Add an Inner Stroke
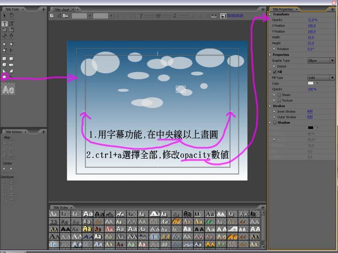This screenshot has width=338, height=253. coord(310,110)
